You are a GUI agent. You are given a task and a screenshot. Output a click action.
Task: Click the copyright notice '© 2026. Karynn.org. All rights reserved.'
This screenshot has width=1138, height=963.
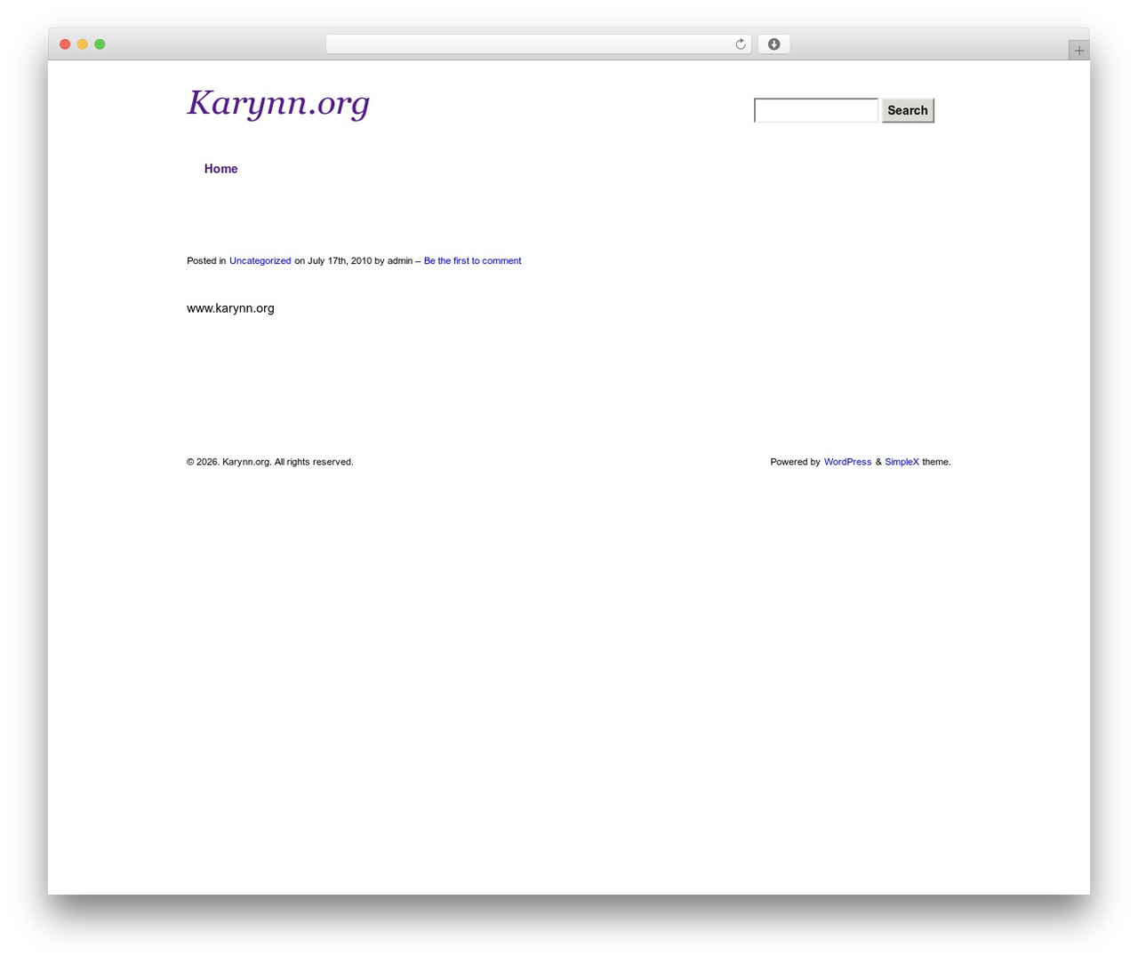coord(270,462)
